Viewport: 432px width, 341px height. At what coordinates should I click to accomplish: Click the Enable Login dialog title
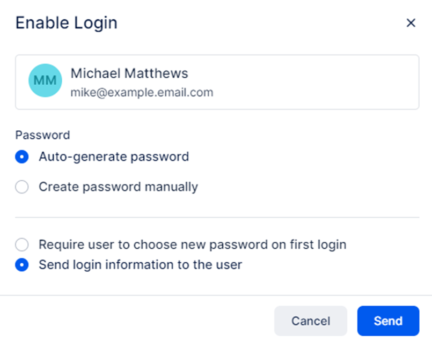coord(66,23)
